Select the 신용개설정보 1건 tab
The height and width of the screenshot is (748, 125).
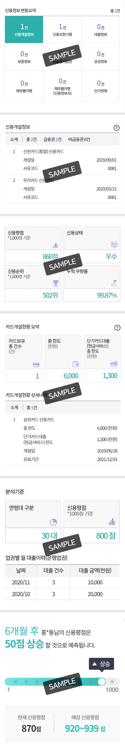point(24,30)
